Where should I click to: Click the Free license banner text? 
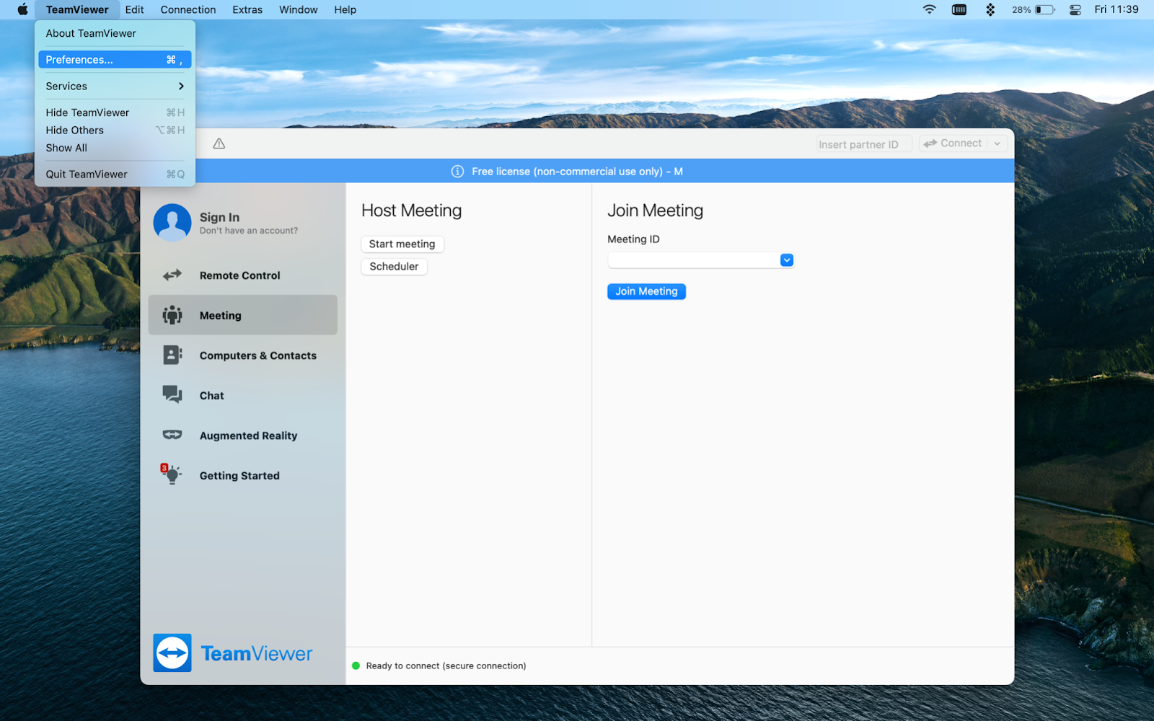[x=577, y=172]
